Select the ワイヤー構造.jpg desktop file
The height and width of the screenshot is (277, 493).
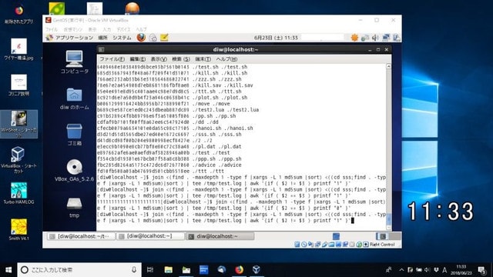18,49
